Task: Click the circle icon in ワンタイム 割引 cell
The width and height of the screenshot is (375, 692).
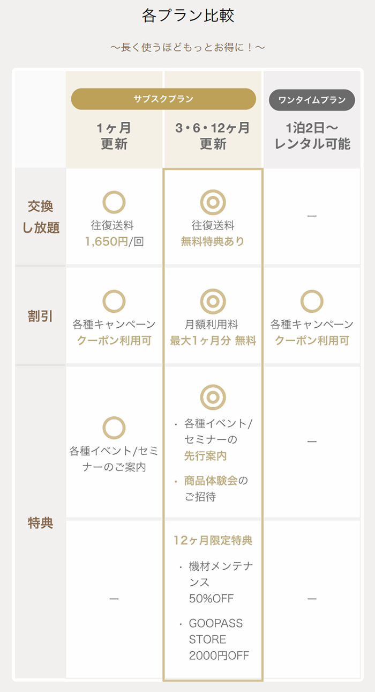Action: (x=312, y=301)
